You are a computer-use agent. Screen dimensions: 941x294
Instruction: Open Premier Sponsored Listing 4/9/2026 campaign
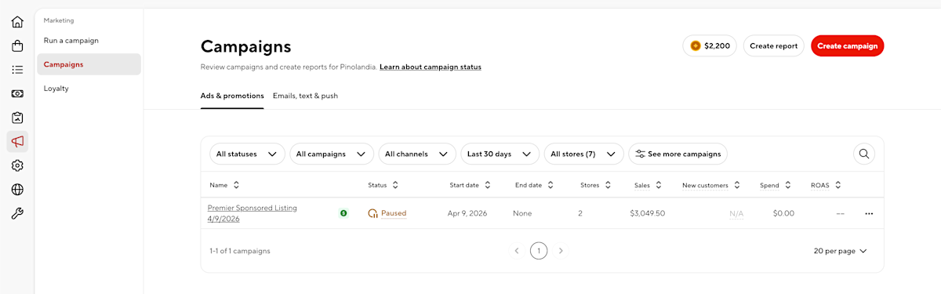click(252, 213)
